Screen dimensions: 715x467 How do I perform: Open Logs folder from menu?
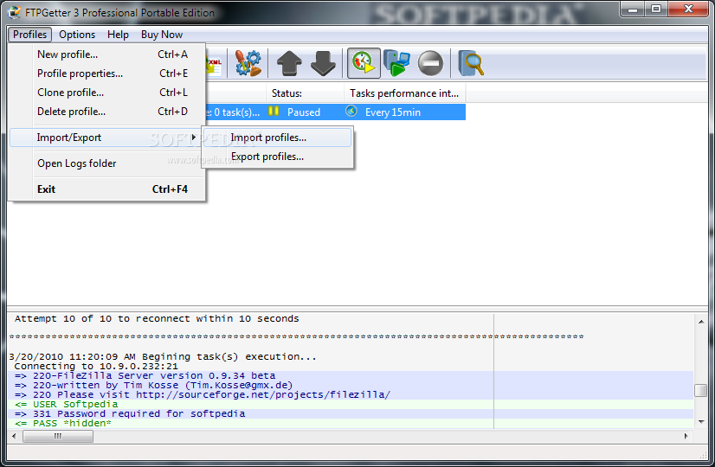click(x=107, y=163)
